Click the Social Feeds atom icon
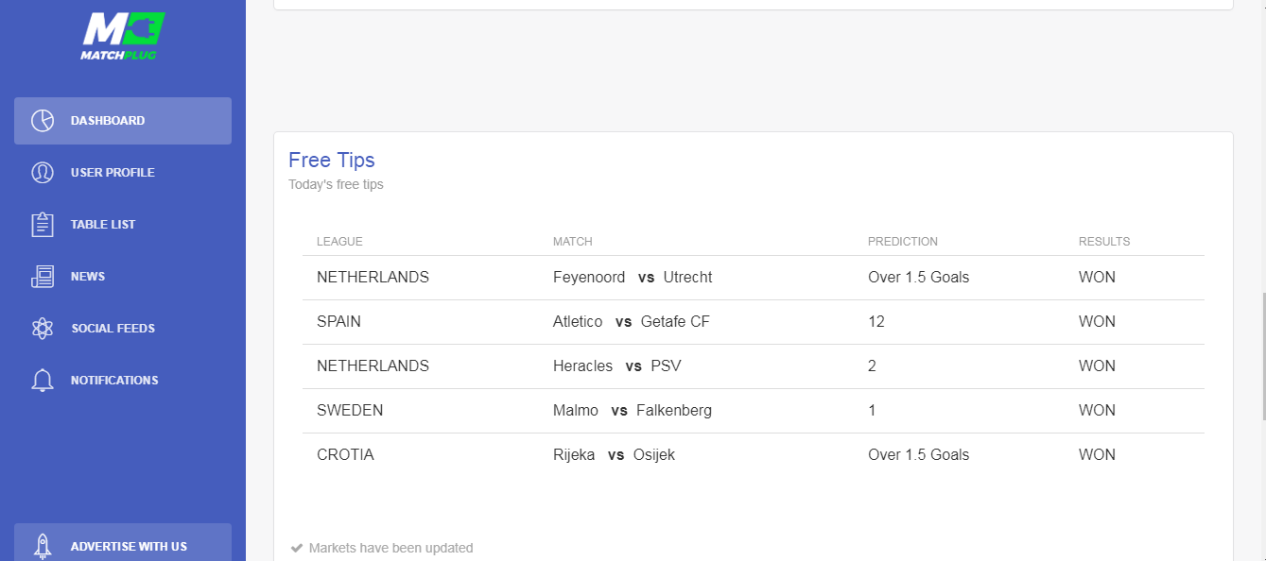The width and height of the screenshot is (1266, 561). point(43,329)
